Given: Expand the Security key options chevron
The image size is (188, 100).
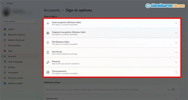Looking at the screenshot, I should (176, 52).
